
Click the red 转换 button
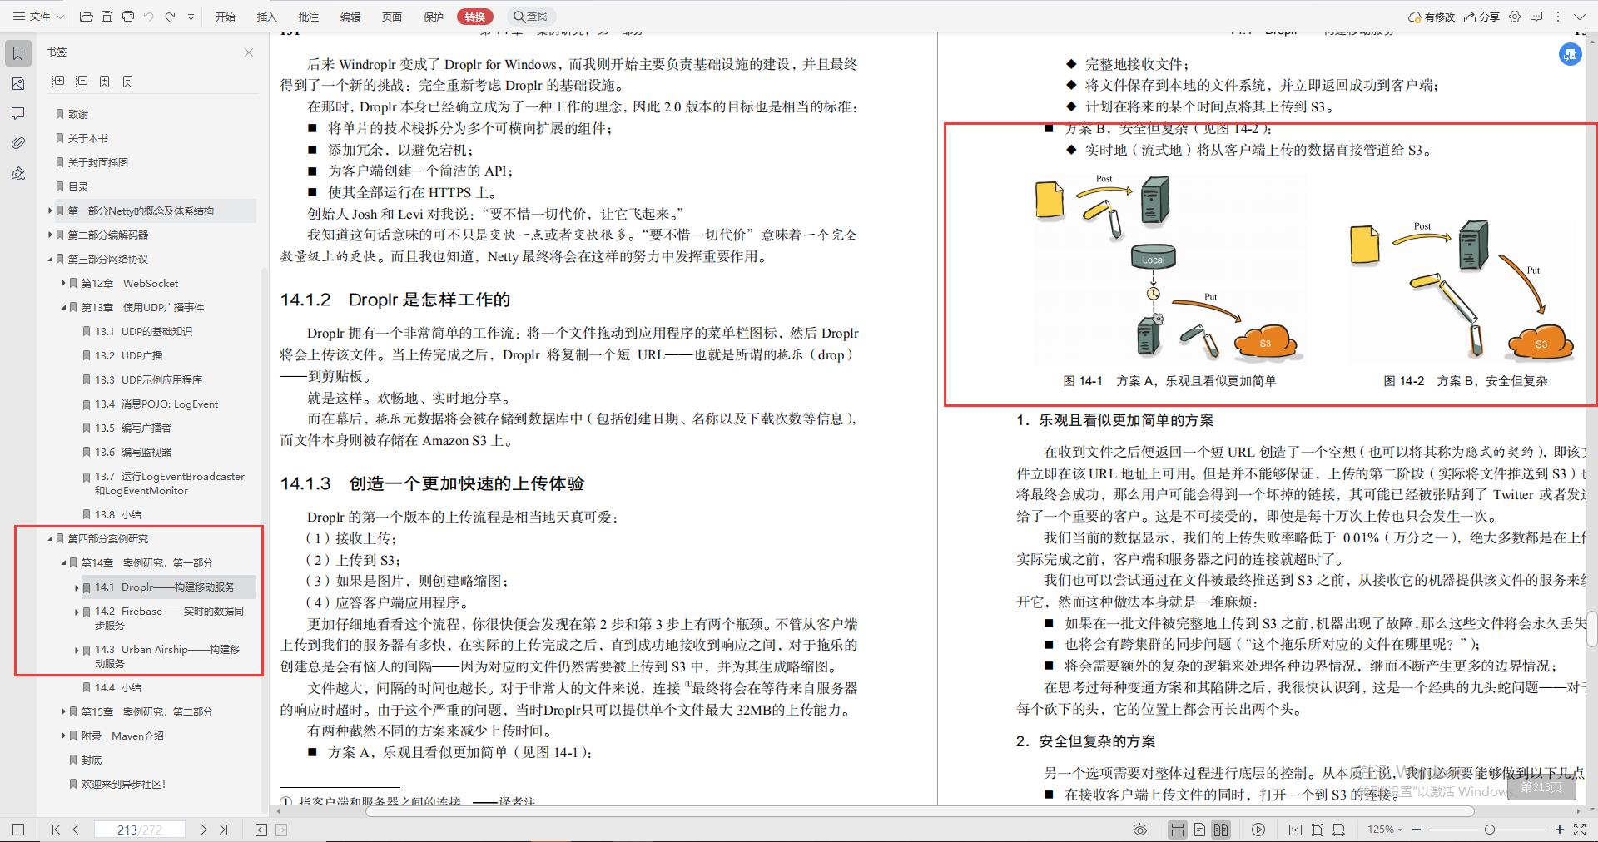(x=475, y=17)
